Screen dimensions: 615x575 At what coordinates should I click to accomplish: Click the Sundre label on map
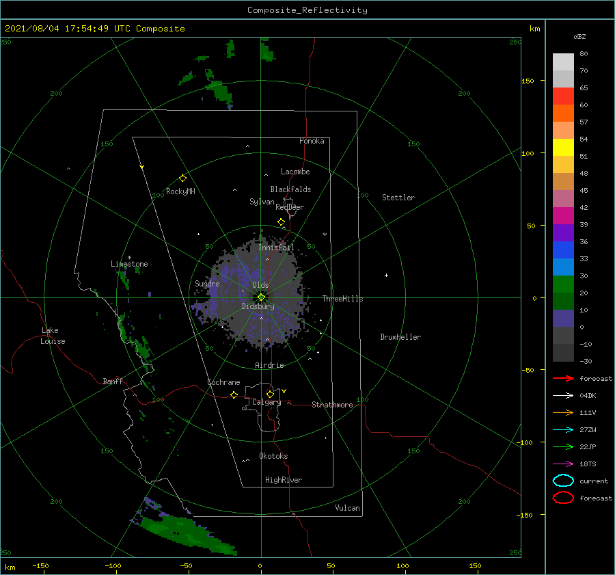click(207, 283)
